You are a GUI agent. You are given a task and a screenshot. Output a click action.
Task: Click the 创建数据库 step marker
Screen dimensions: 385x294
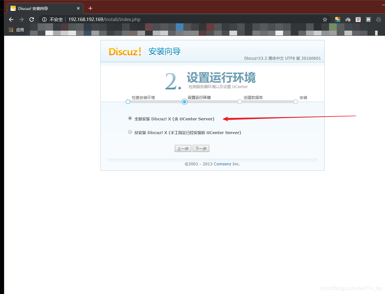point(240,102)
